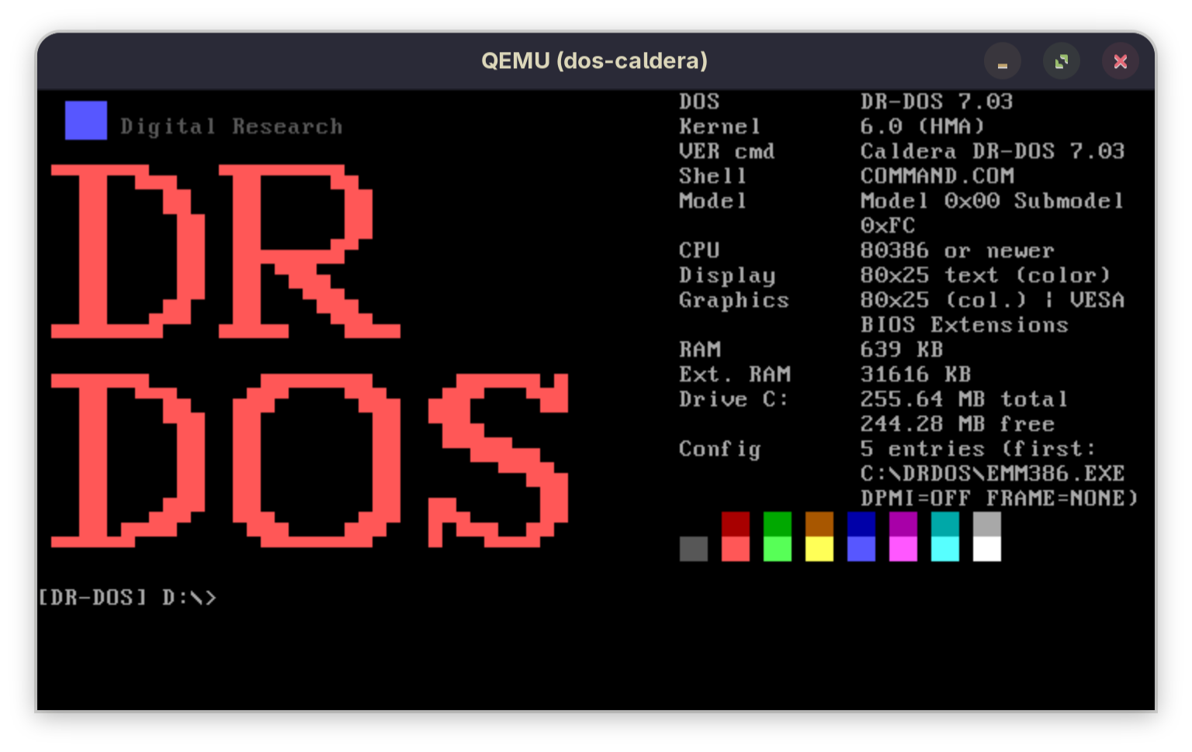
Task: Click the Config label
Action: [719, 450]
